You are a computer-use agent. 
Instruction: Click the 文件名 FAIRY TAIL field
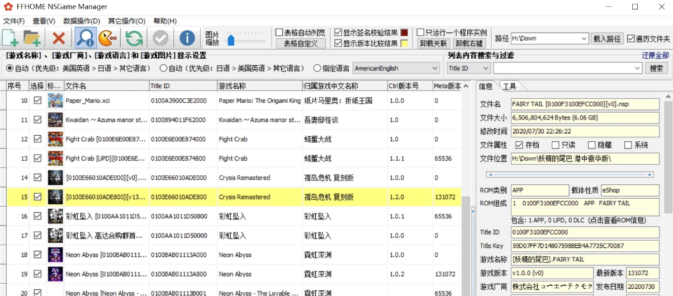(585, 104)
